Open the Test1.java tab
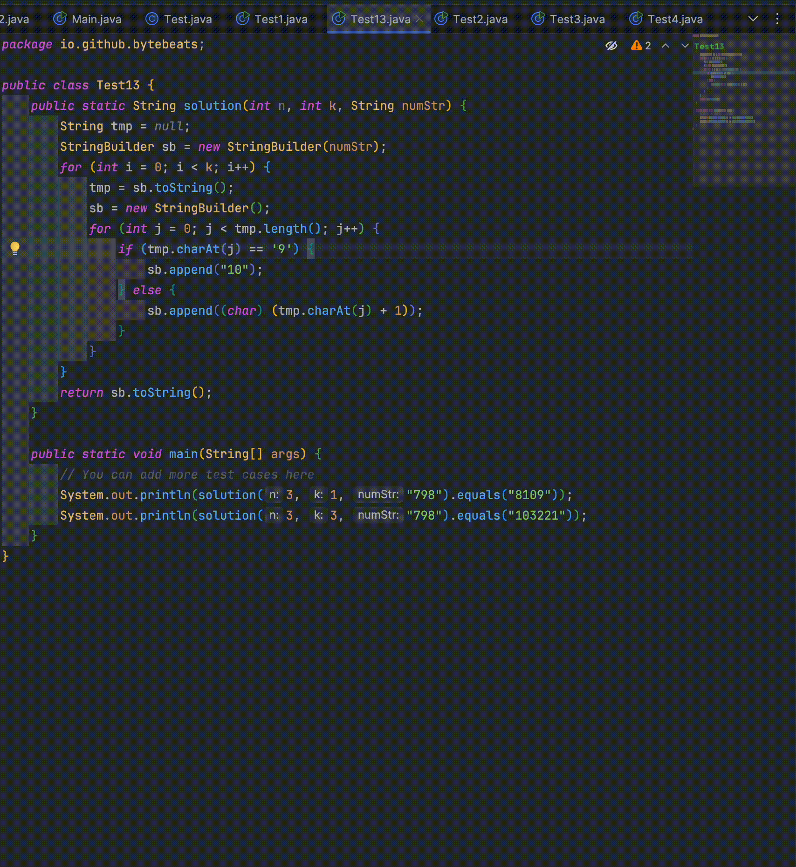The image size is (796, 867). [280, 19]
